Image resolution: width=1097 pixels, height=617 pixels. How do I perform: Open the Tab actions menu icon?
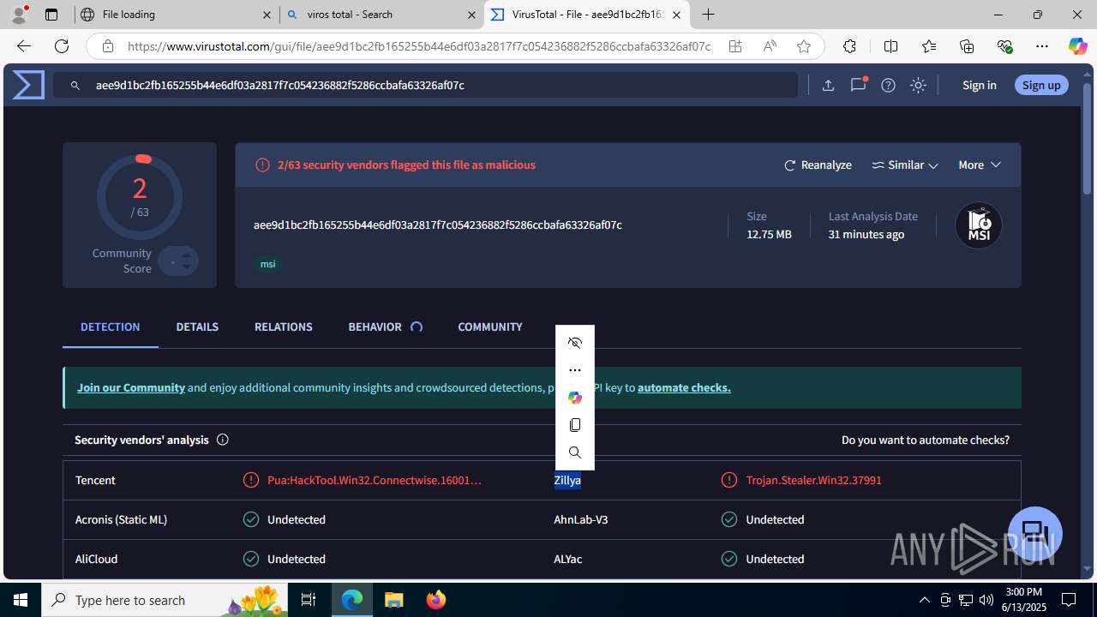pyautogui.click(x=51, y=15)
